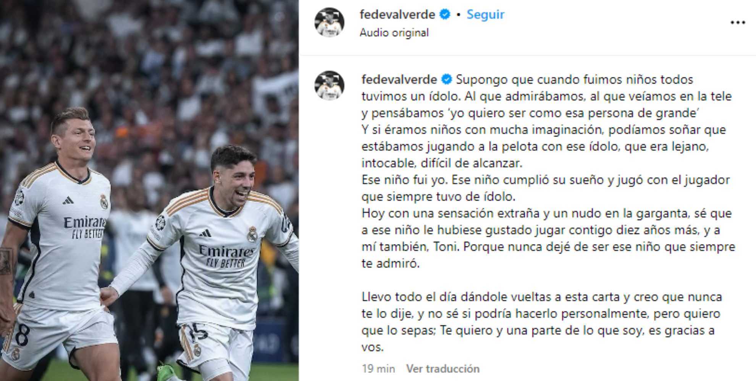This screenshot has height=381, width=756.
Task: Click the avatar beside the caption text
Action: tap(330, 85)
